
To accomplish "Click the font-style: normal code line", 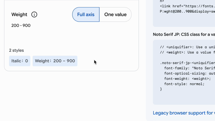I will [184, 84].
